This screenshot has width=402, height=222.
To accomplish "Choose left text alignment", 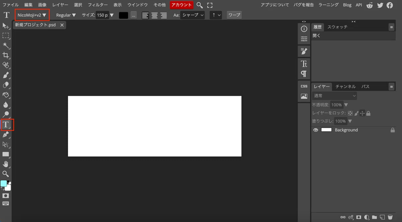I will (145, 15).
